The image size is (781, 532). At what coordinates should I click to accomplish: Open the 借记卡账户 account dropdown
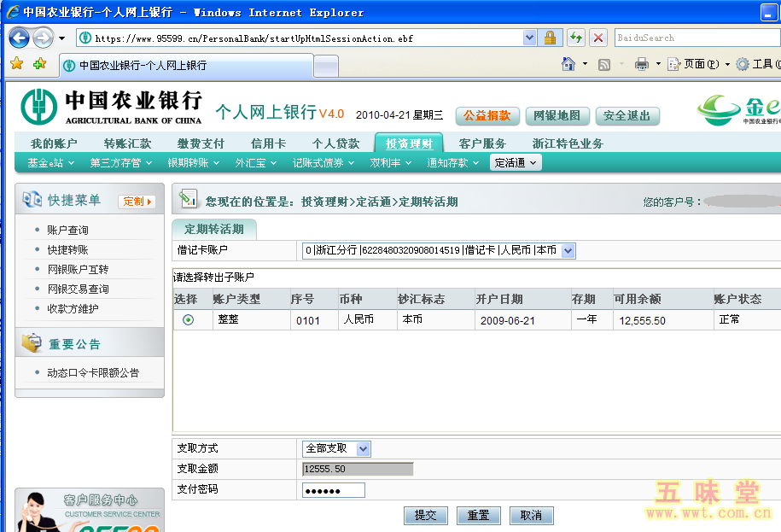[x=568, y=250]
